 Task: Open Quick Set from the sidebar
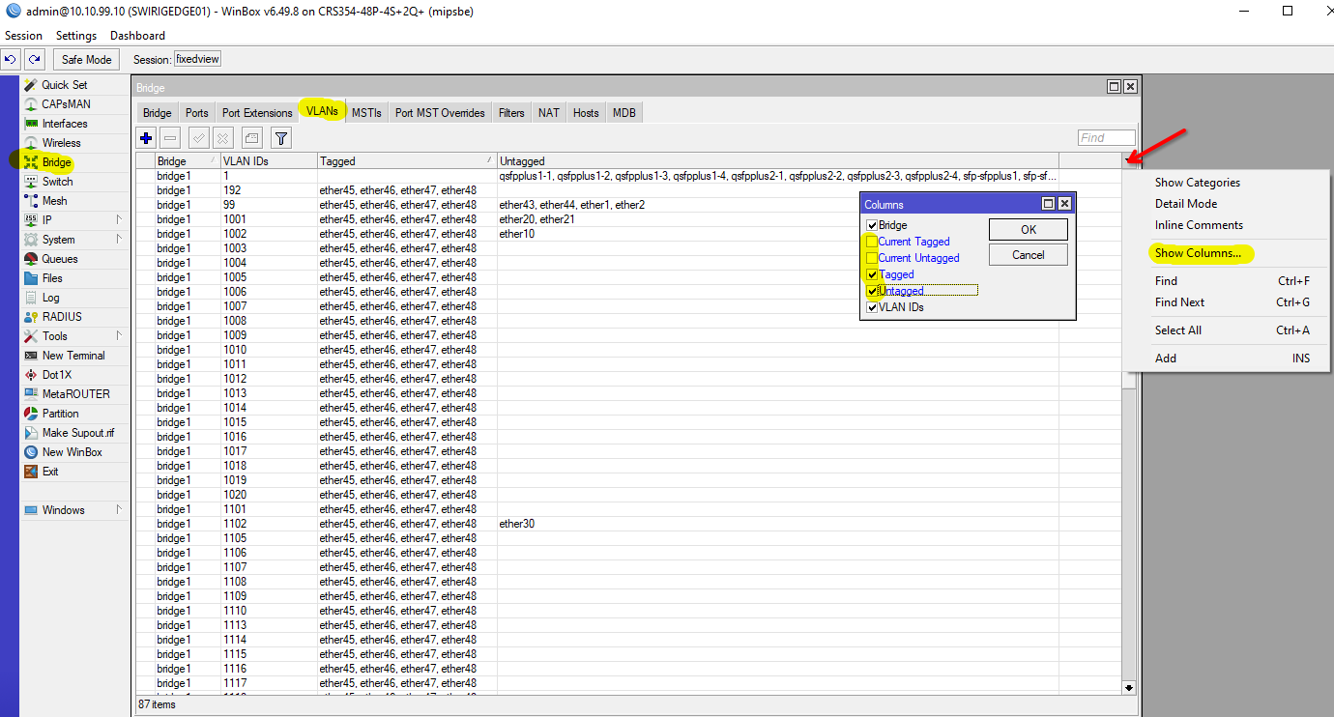point(64,85)
